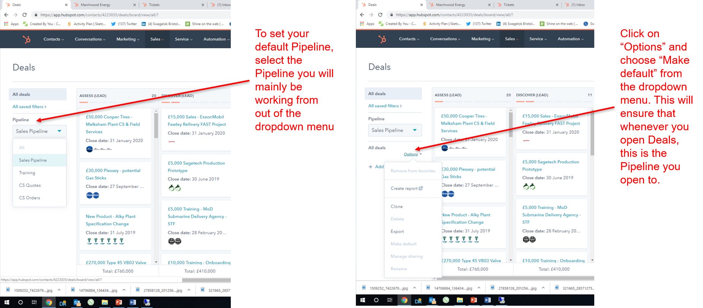The height and width of the screenshot is (308, 703).
Task: Open the Sales Pipeline dropdown box in left screenshot
Action: [x=40, y=131]
